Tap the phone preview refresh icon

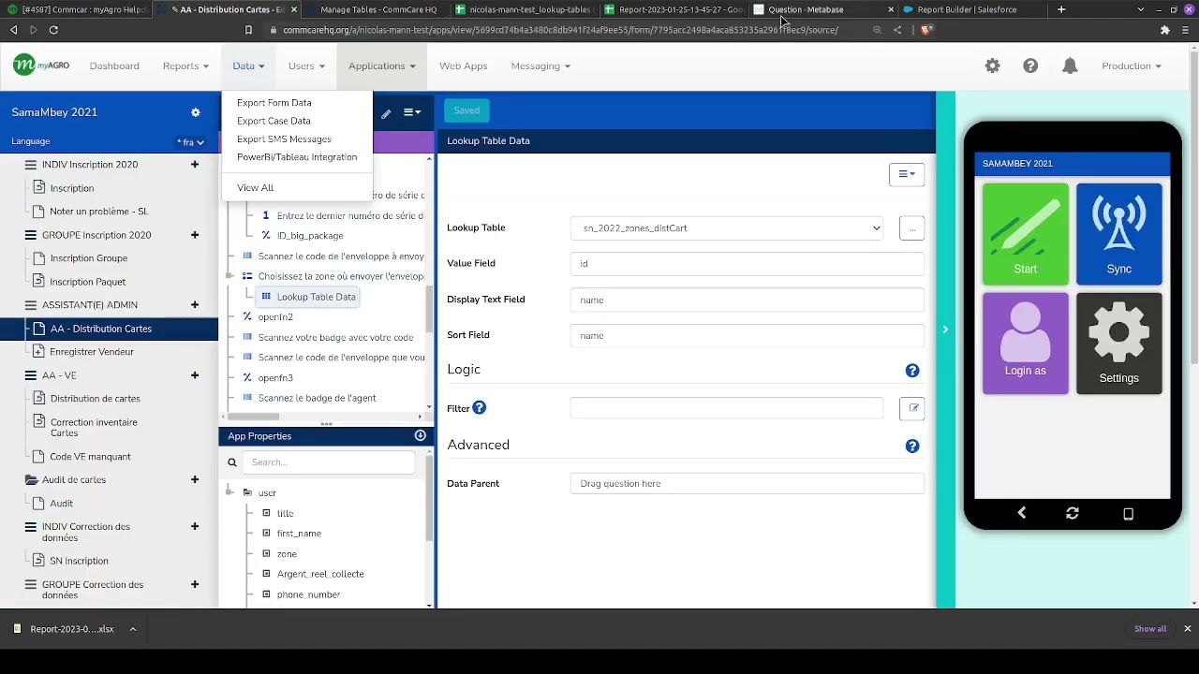(1073, 513)
